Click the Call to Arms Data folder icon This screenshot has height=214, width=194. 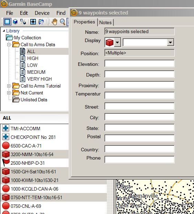(16, 44)
